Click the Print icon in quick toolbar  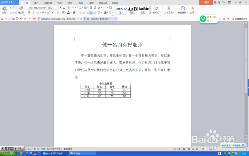[x=13, y=19]
